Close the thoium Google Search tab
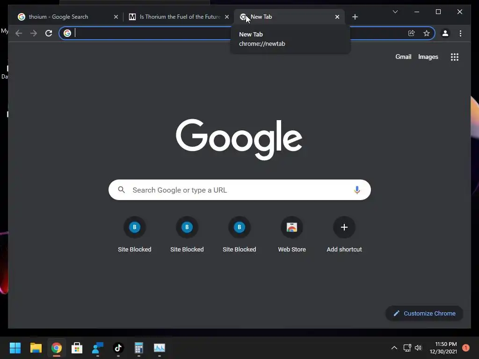This screenshot has height=359, width=479. (x=116, y=17)
